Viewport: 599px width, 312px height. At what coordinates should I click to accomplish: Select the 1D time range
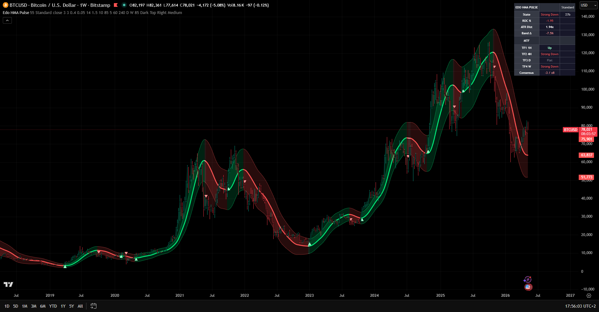tap(7, 306)
